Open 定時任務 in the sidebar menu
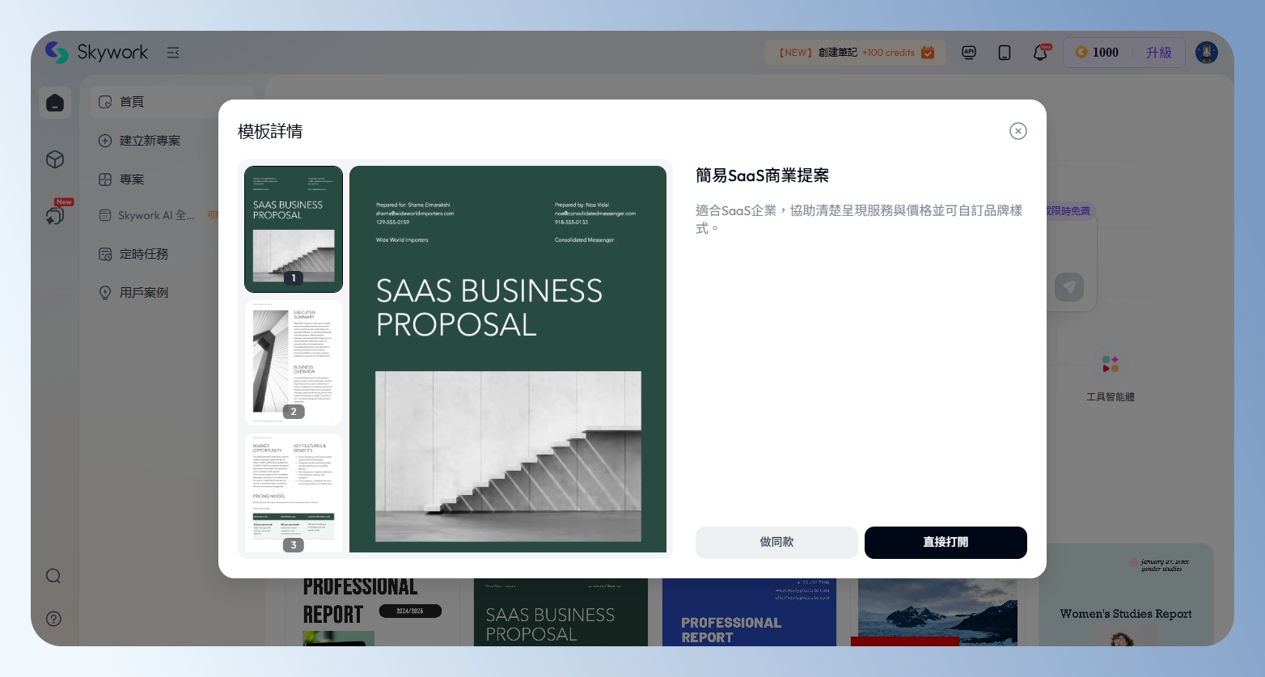 [x=143, y=254]
